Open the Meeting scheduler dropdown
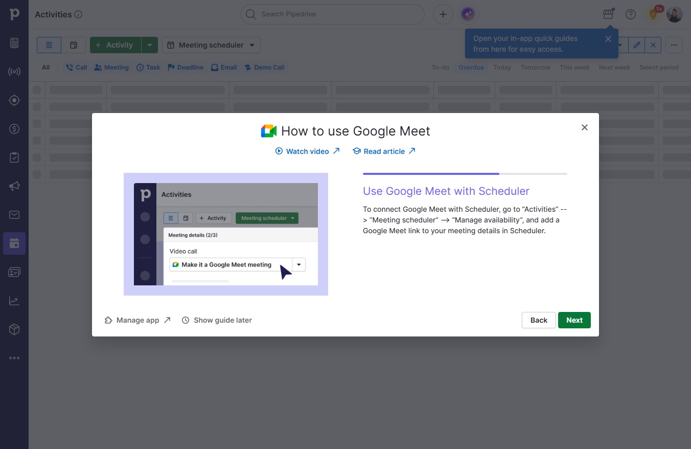 tap(211, 45)
